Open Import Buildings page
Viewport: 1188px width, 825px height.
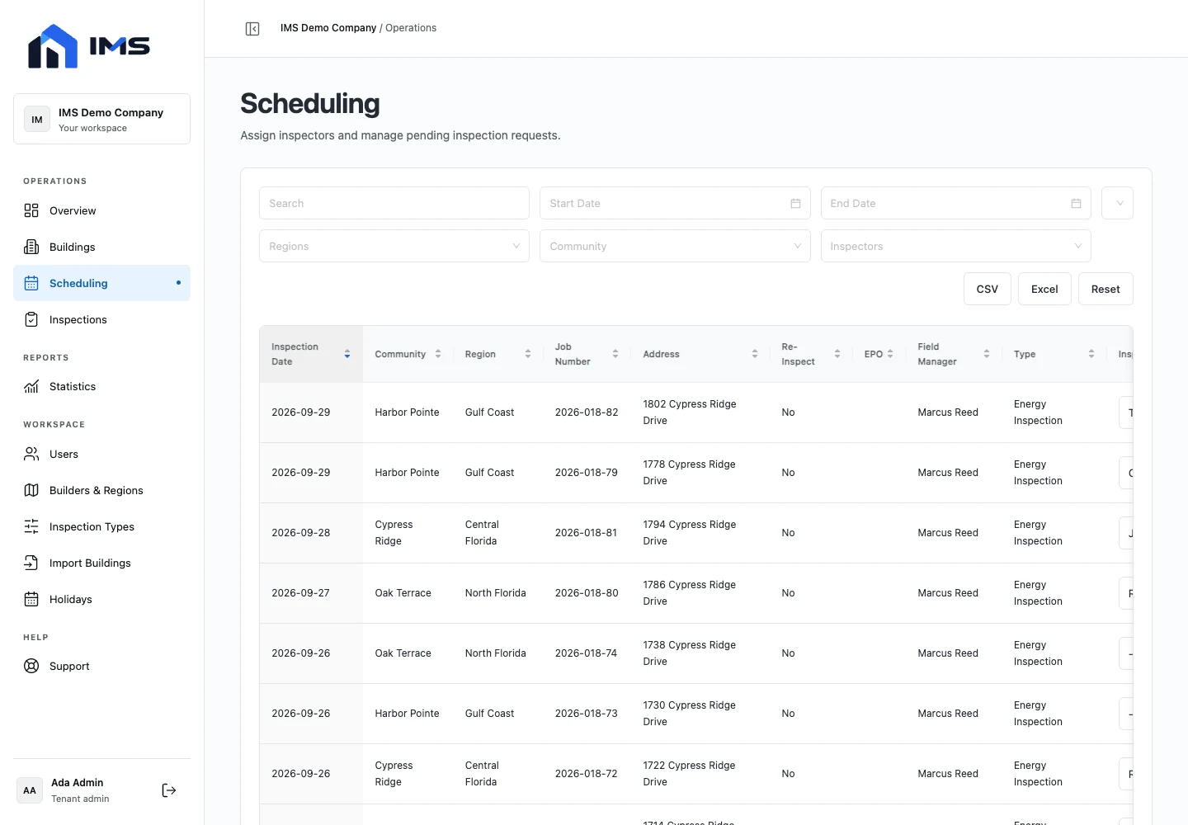pos(101,563)
